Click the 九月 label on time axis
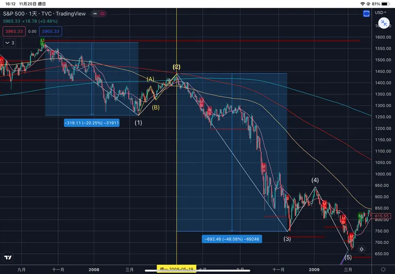395x274 pixels. (21, 270)
